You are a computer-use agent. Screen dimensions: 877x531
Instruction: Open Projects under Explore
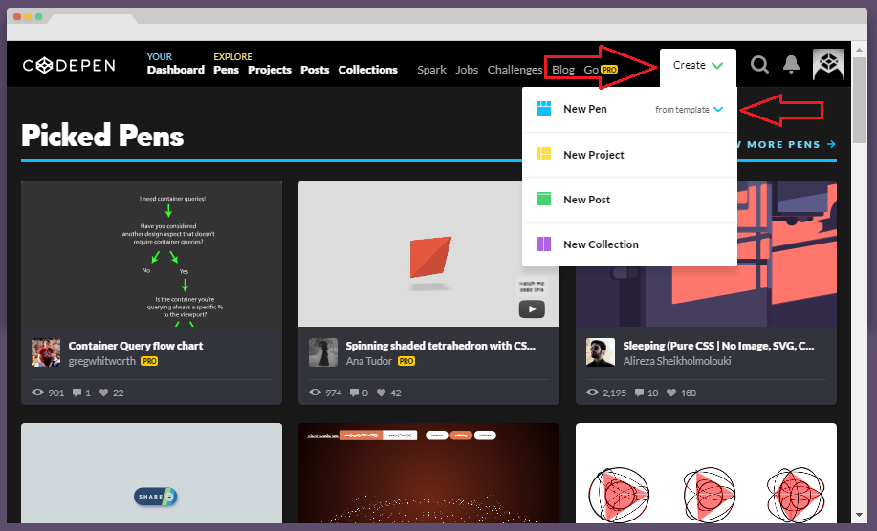click(x=270, y=70)
